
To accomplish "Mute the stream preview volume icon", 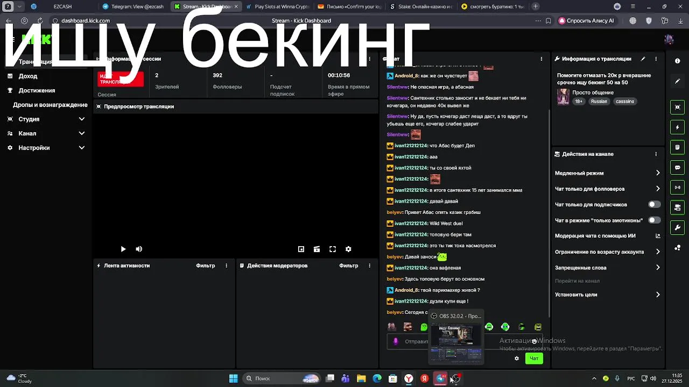I will point(139,249).
